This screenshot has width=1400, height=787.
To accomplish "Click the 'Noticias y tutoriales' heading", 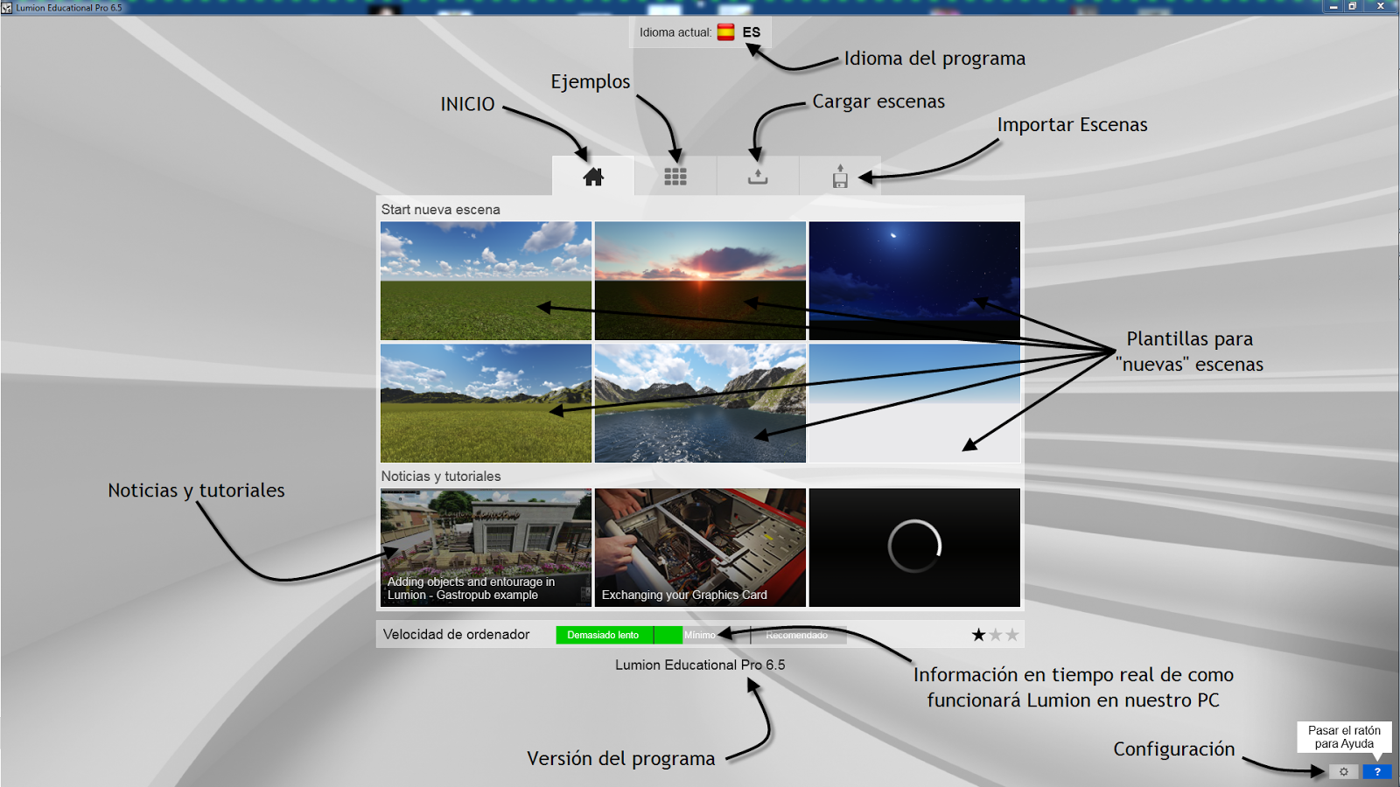I will pyautogui.click(x=441, y=477).
